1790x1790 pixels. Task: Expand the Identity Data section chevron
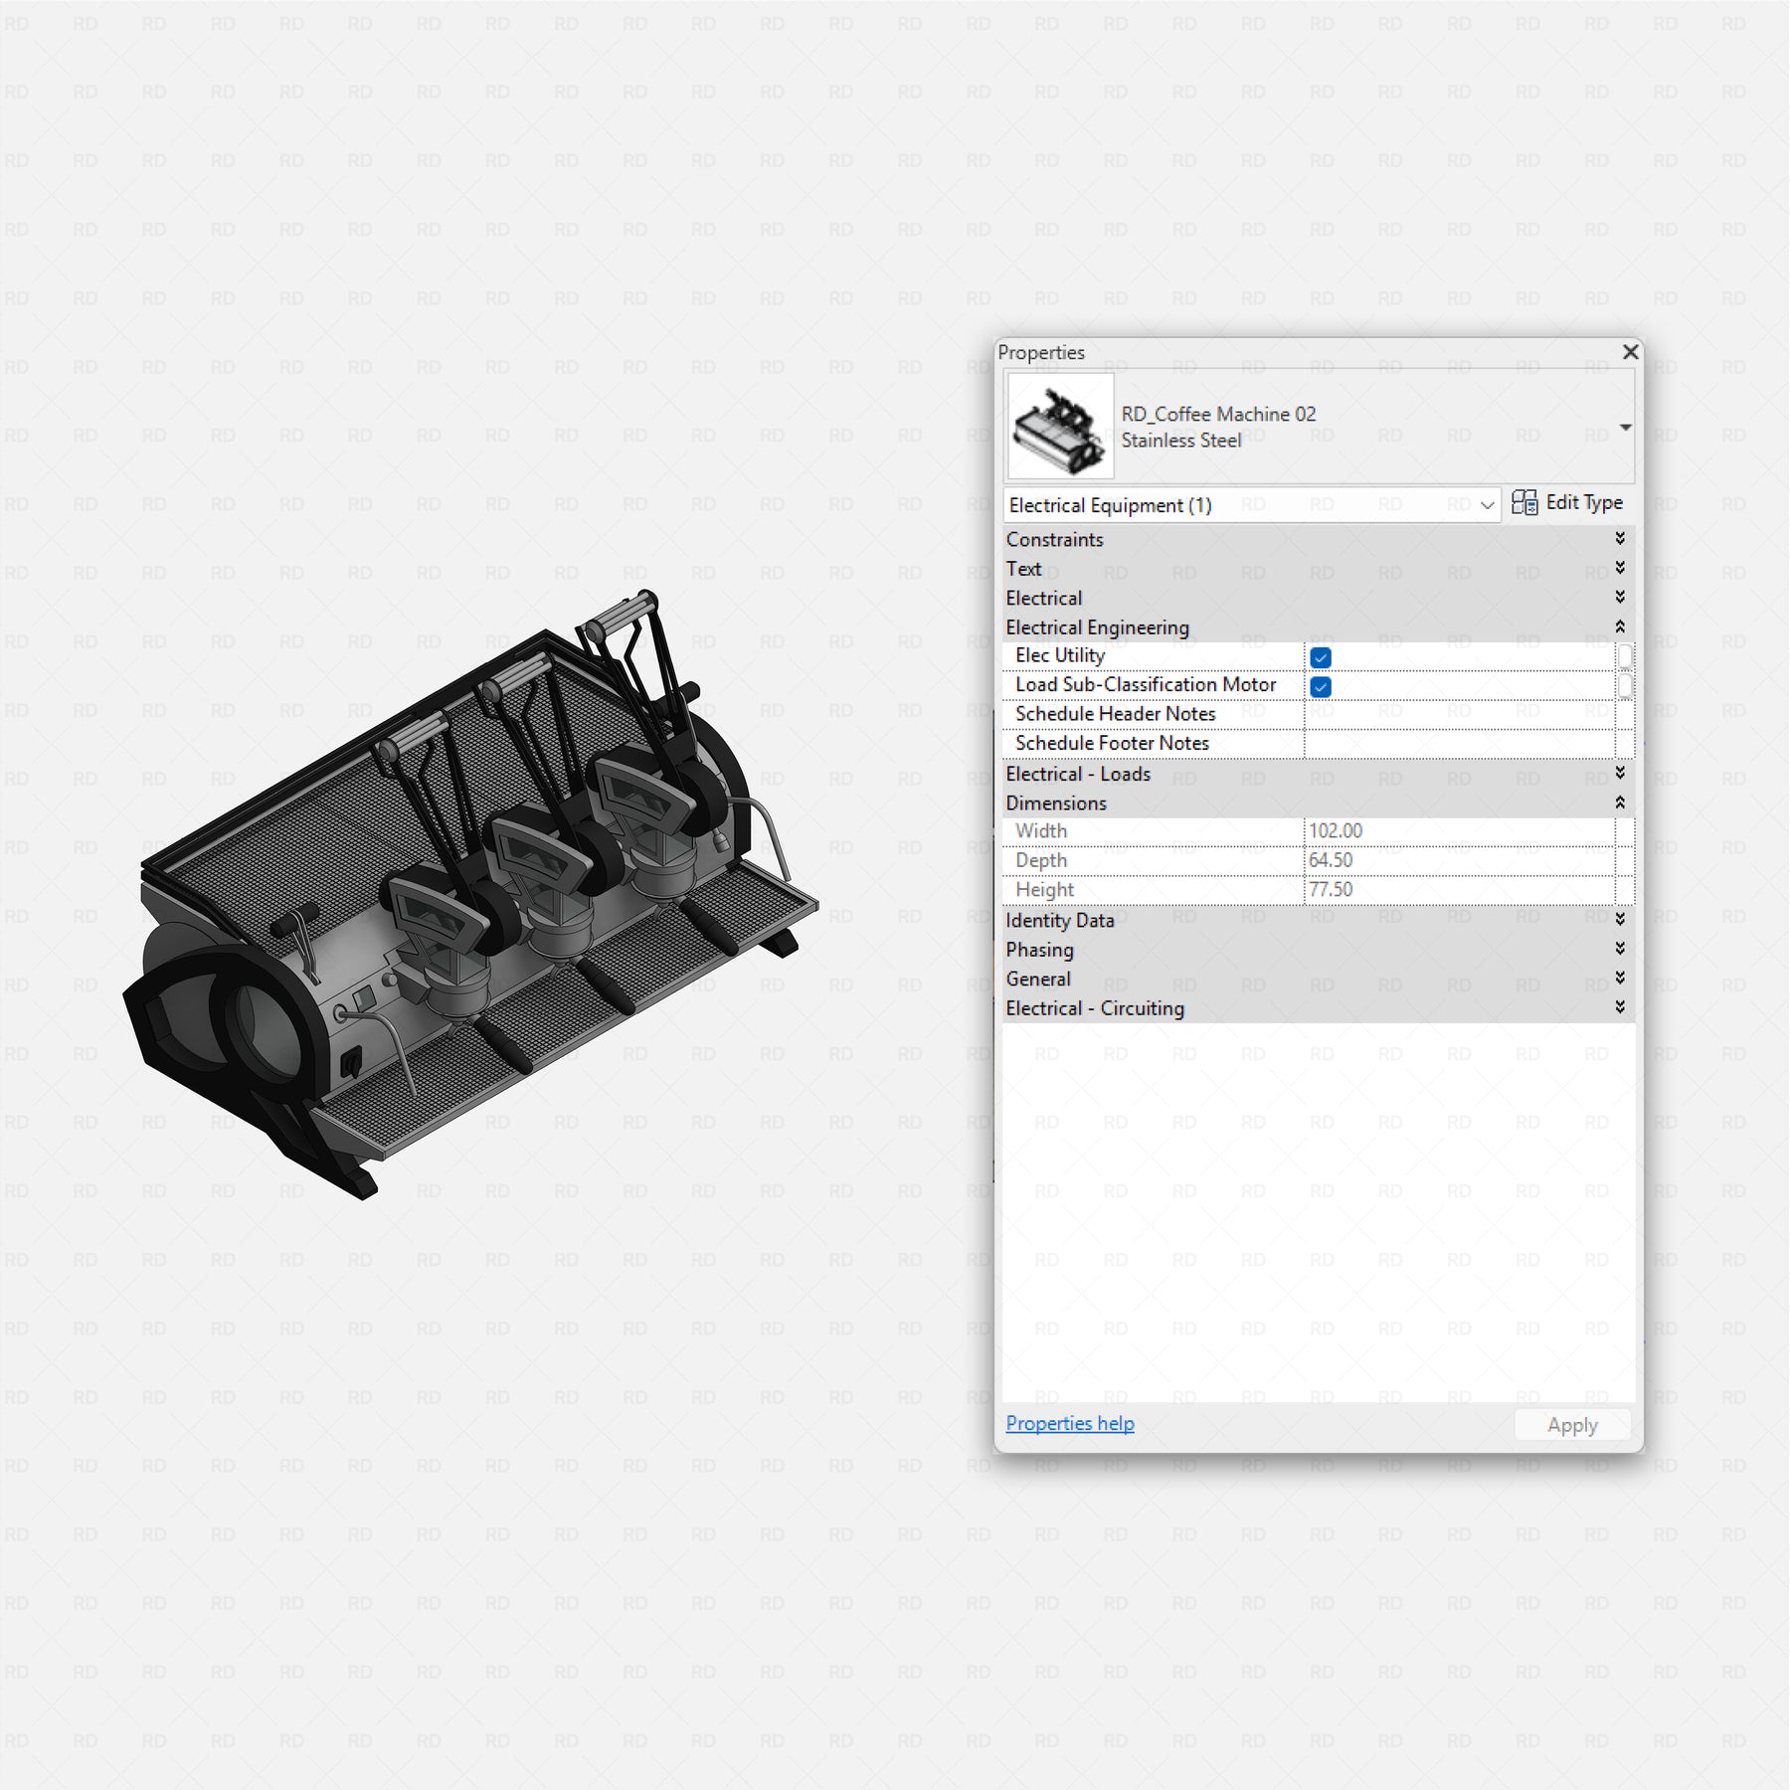[x=1620, y=920]
